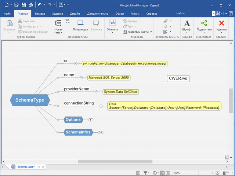Open the Найти search dropdown

(214, 14)
